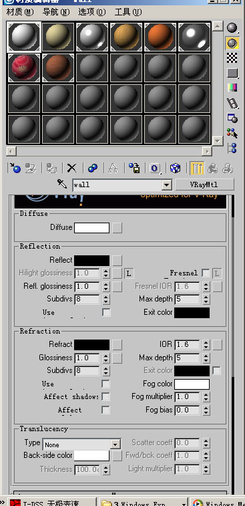The width and height of the screenshot is (245, 506).
Task: Toggle Show Map in Viewport cube icon
Action: 175,168
